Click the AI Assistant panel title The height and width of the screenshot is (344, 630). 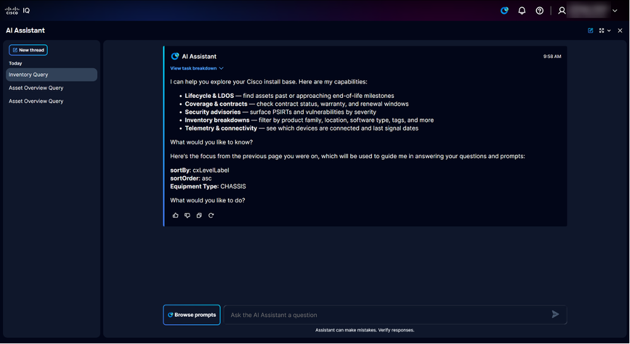tap(25, 30)
